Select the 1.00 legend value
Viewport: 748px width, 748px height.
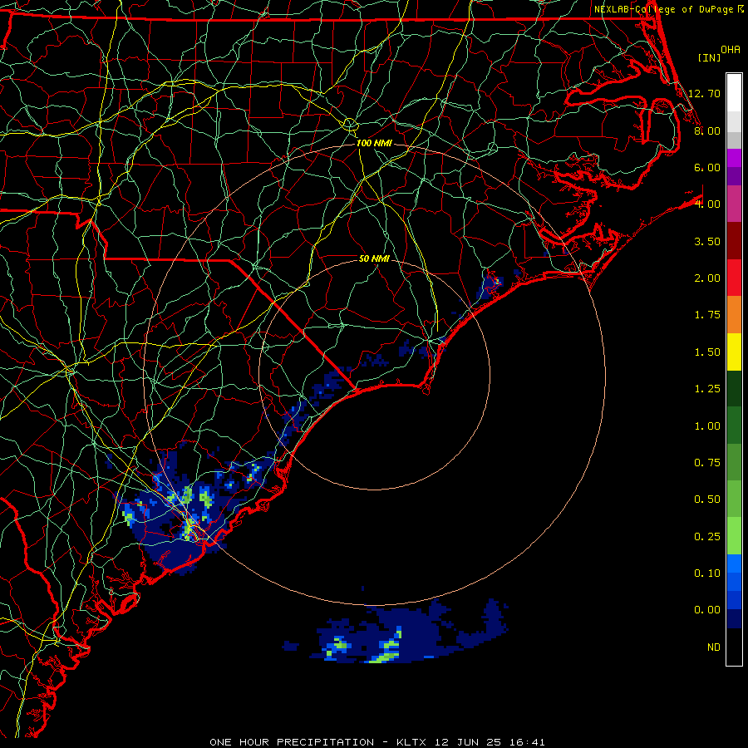tap(707, 426)
